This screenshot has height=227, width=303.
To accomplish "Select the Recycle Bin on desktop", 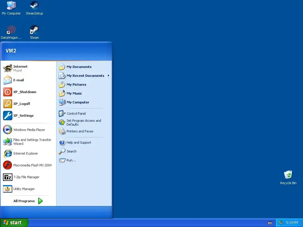I will click(288, 177).
